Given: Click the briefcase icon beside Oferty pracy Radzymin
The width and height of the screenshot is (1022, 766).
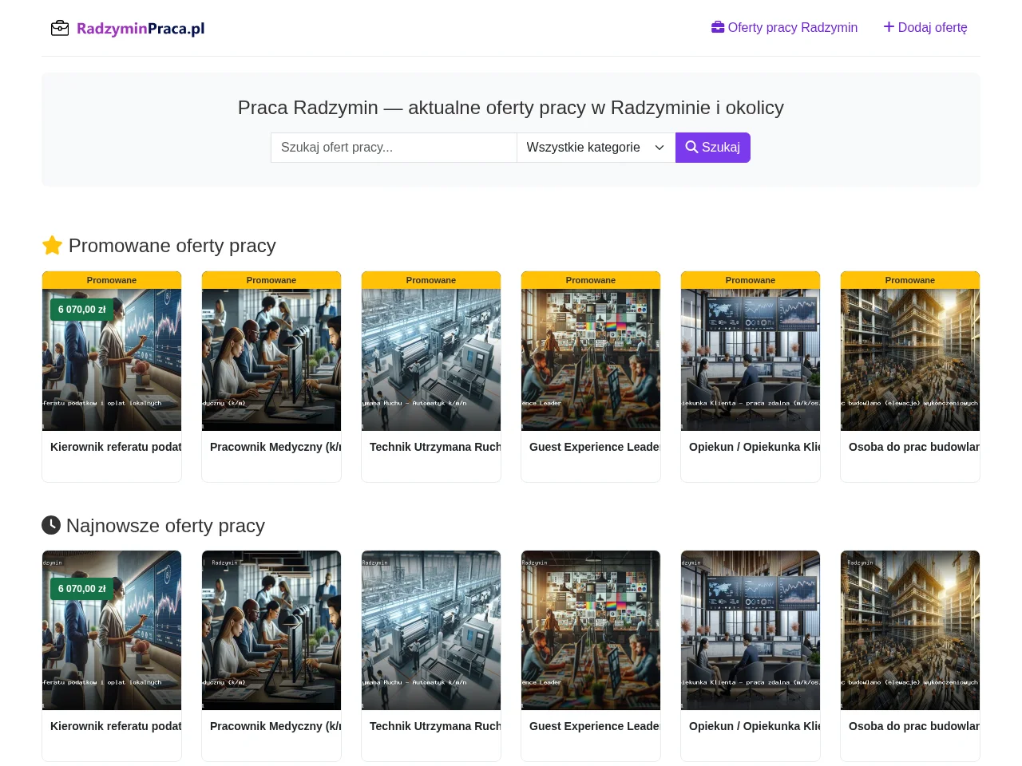Looking at the screenshot, I should pyautogui.click(x=718, y=27).
